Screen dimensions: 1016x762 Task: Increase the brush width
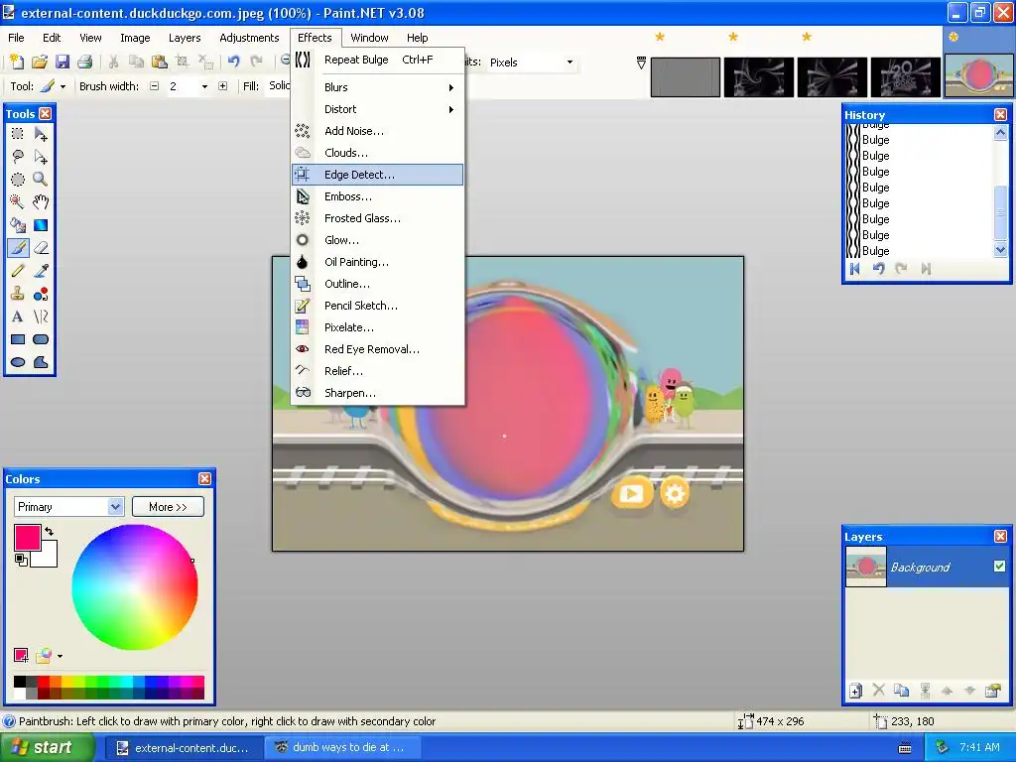coord(223,86)
